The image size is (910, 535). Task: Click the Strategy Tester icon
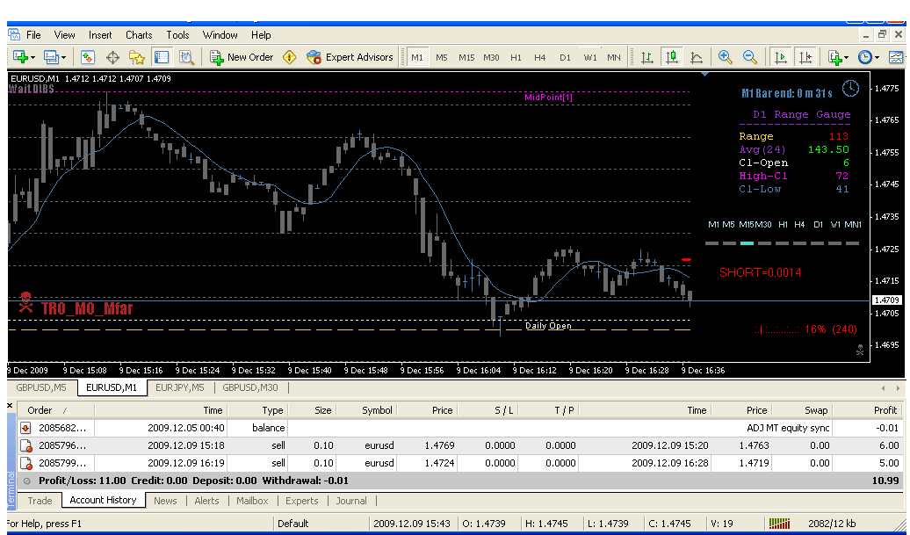186,57
